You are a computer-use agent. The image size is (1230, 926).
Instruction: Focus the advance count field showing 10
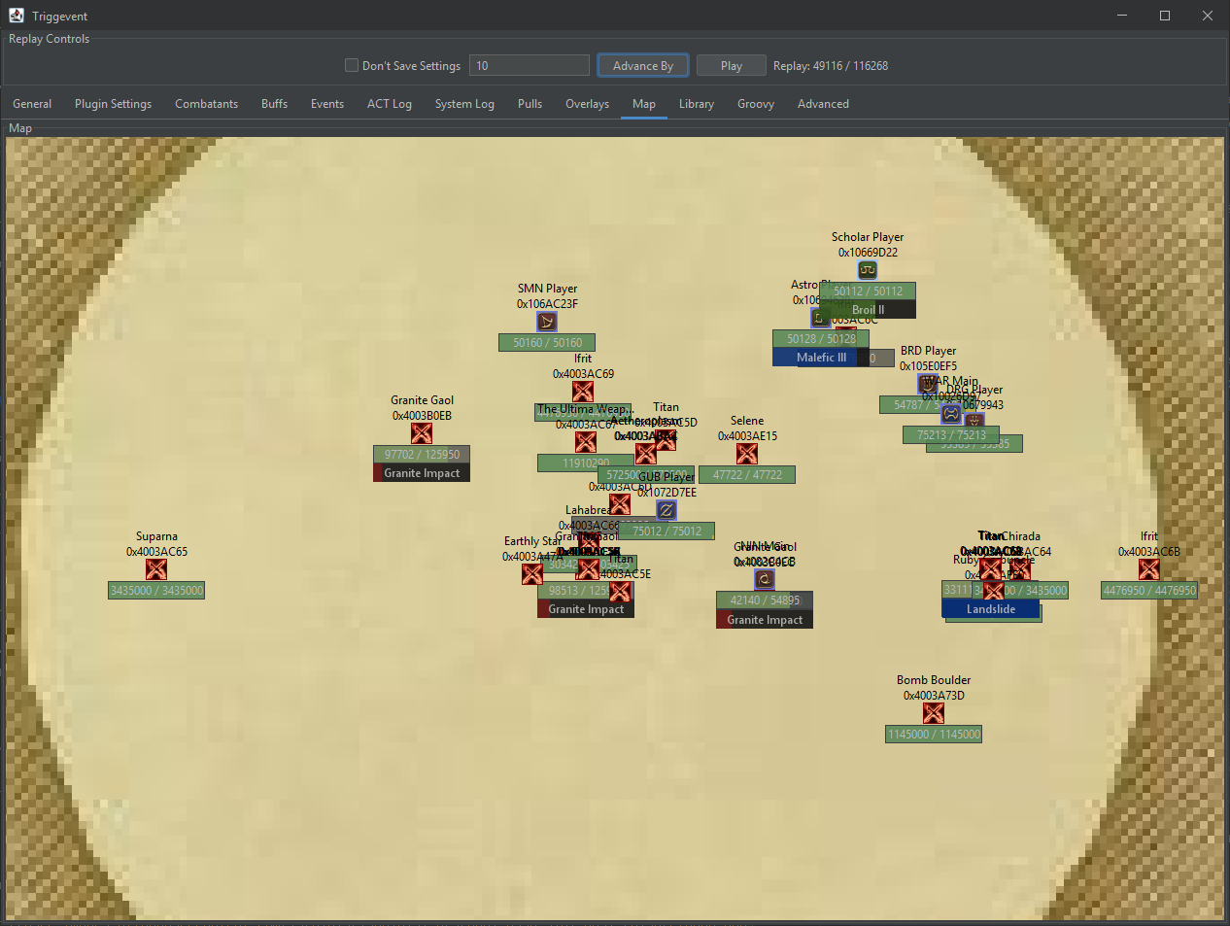click(x=530, y=65)
